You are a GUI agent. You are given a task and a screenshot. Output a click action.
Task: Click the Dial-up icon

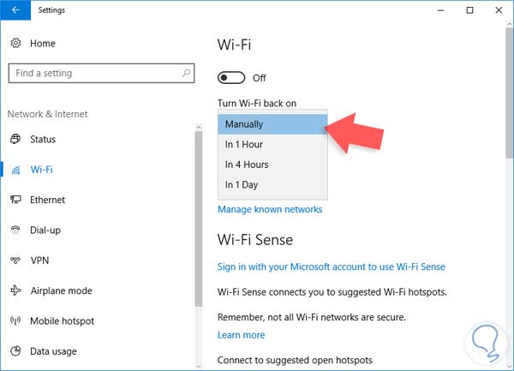coord(15,230)
